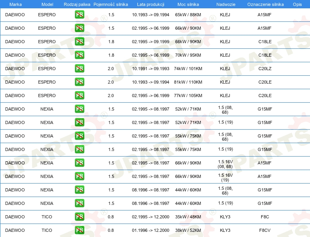
Task: Click fuel icon in Tico F8CV row
Action: coord(79,230)
